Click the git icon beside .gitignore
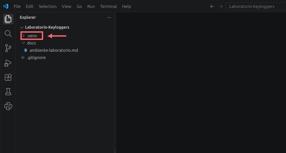The image size is (286, 153). coord(23,57)
